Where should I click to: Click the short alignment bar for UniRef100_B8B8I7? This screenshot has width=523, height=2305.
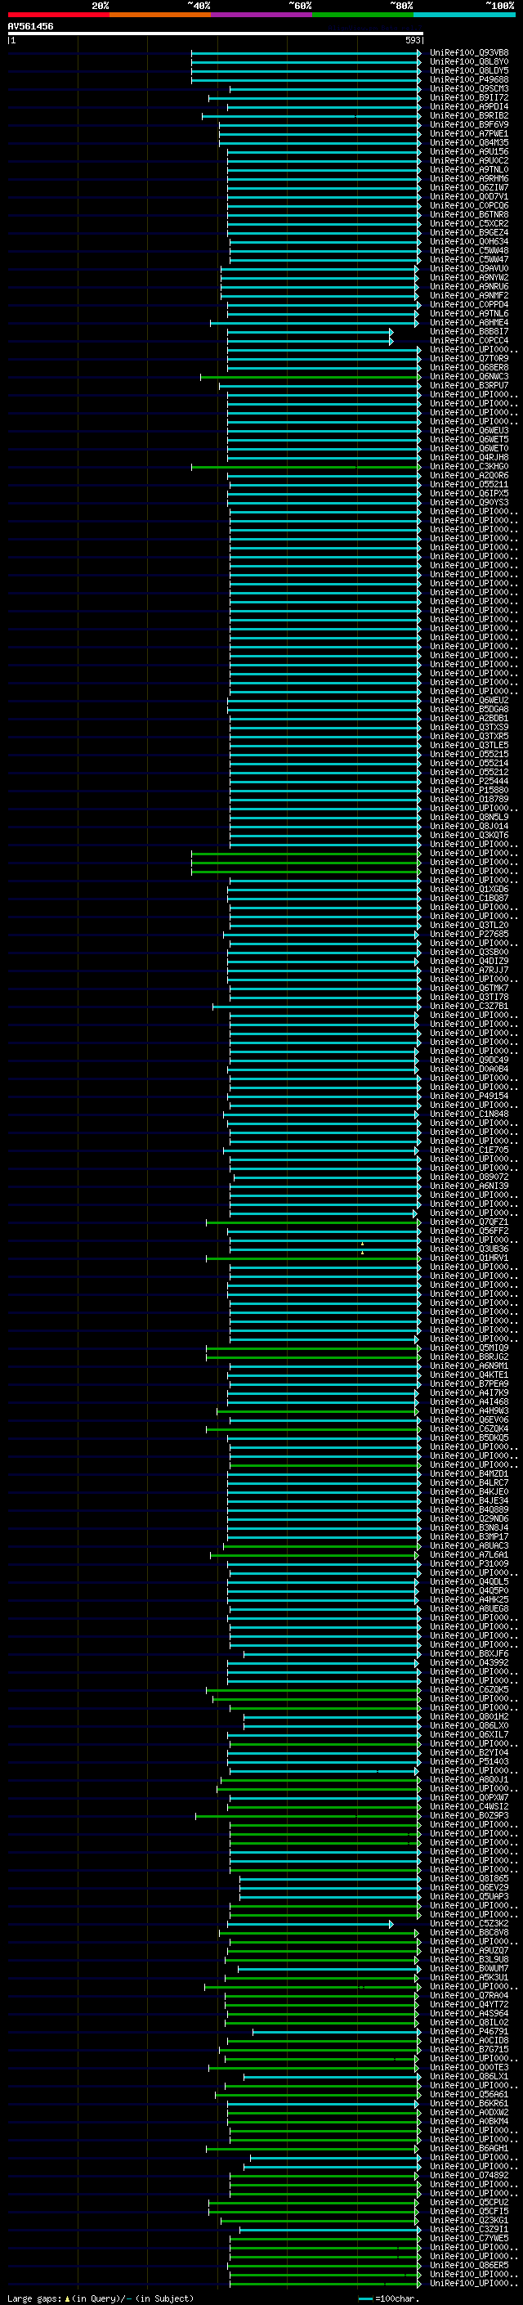[x=310, y=332]
